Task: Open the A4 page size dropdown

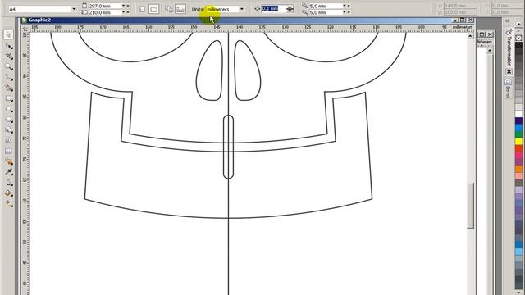Action: [x=74, y=9]
